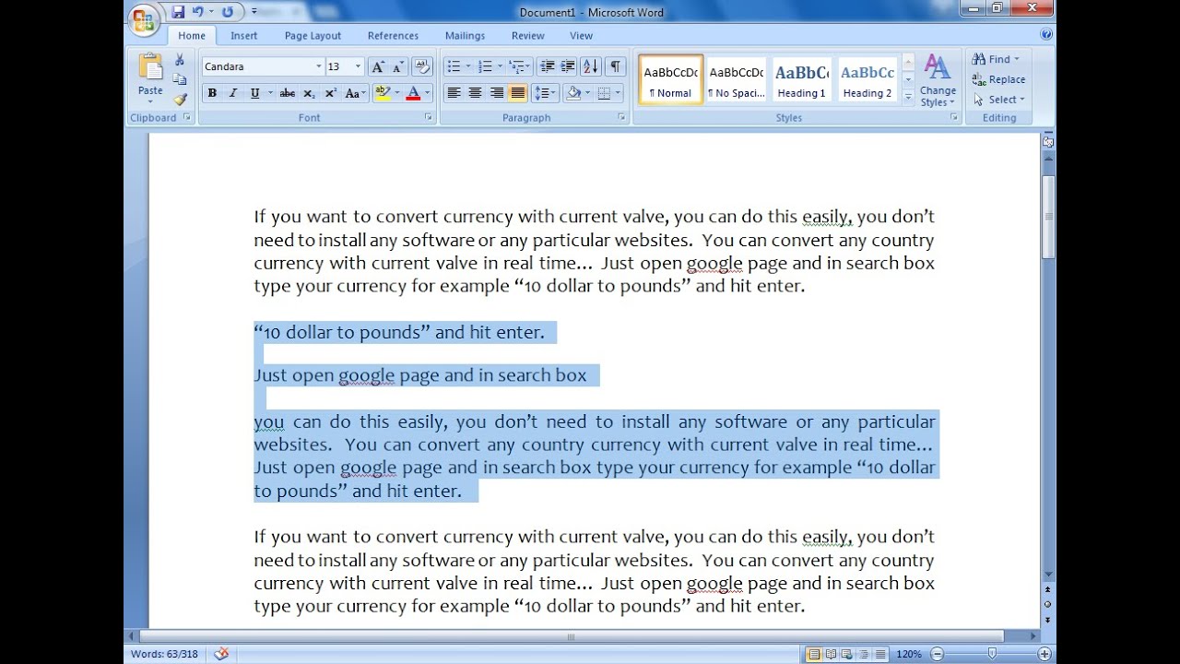The image size is (1180, 664).
Task: Expand the Styles gallery with More button
Action: pyautogui.click(x=908, y=97)
